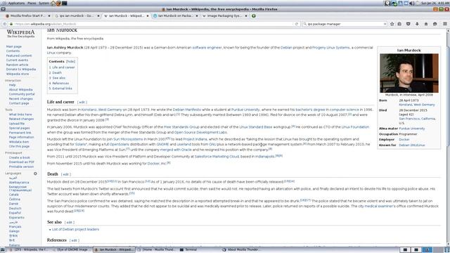Switch to ips ian murdock search tab
This screenshot has height=253, width=450.
[x=77, y=16]
